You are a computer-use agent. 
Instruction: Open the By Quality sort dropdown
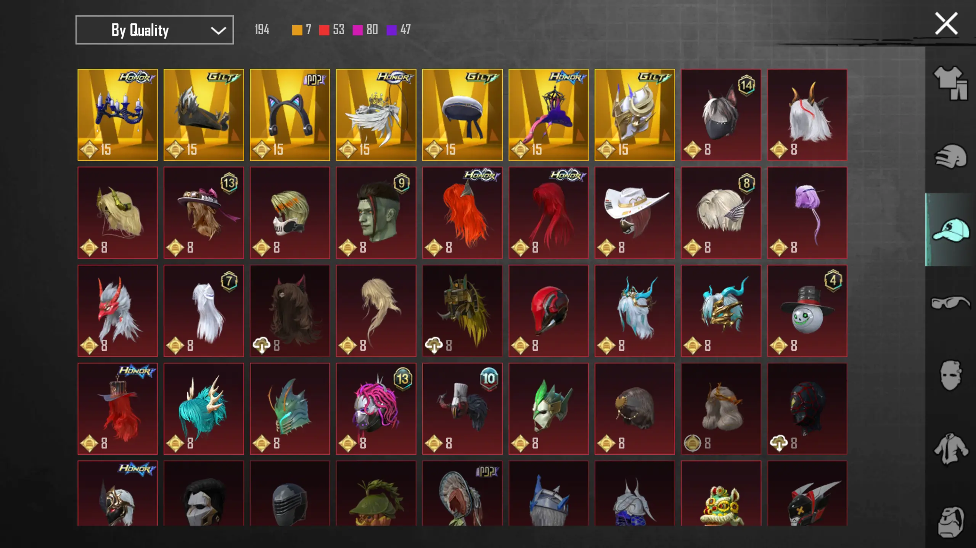(x=154, y=30)
